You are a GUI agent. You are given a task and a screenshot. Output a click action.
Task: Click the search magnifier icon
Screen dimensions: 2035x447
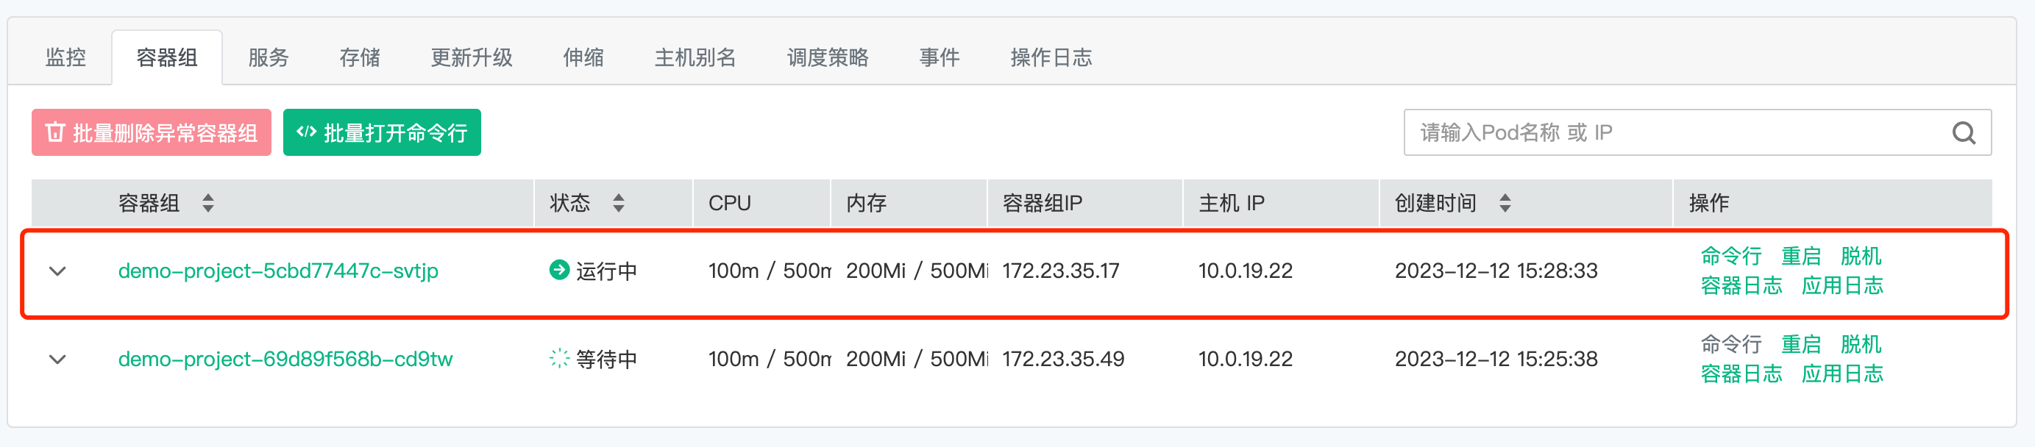point(1964,132)
